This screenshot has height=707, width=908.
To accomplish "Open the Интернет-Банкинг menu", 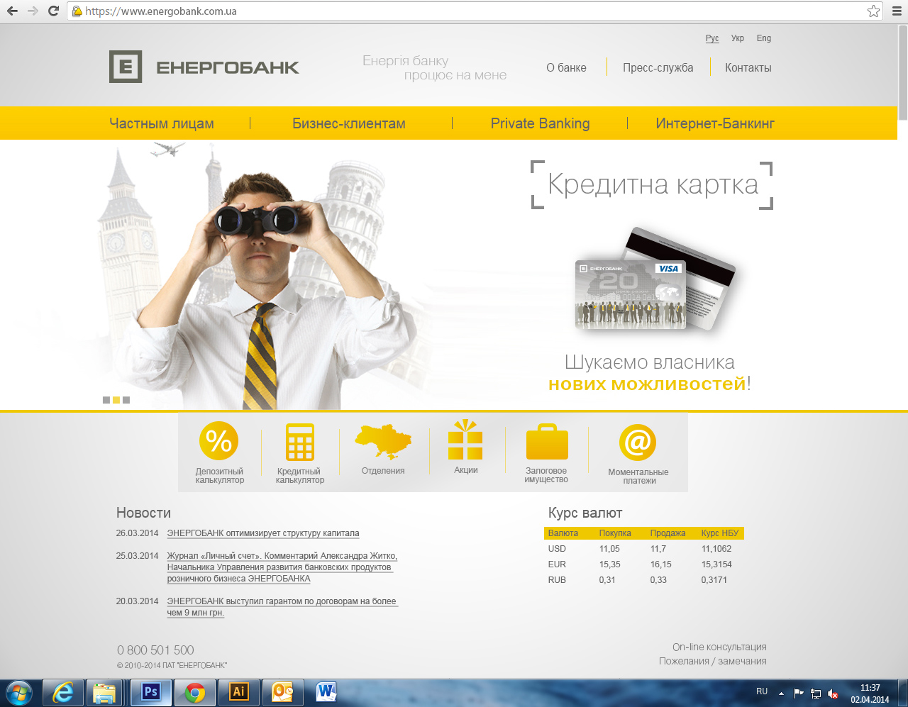I will click(x=715, y=123).
